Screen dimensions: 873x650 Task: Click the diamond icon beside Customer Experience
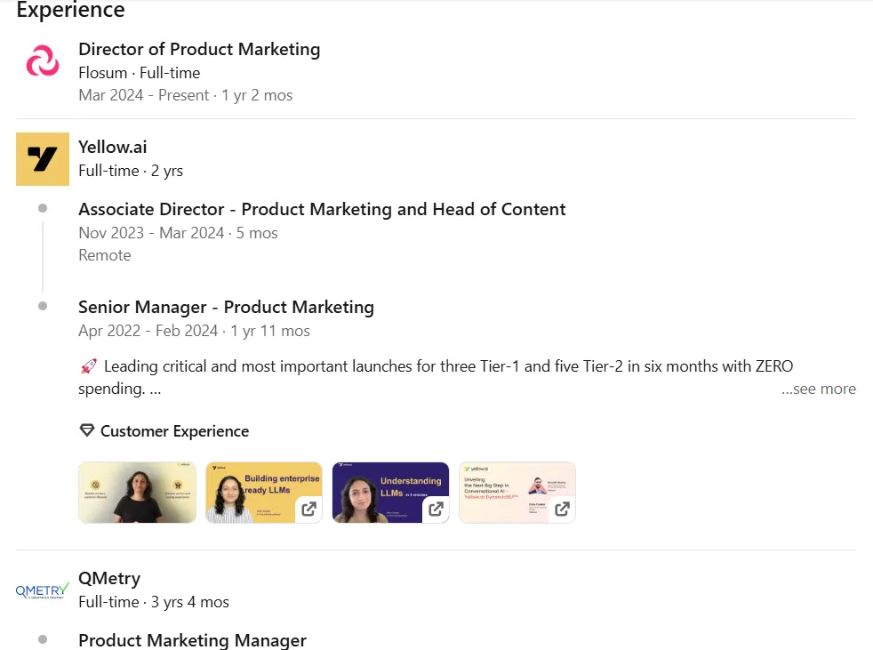pyautogui.click(x=87, y=430)
